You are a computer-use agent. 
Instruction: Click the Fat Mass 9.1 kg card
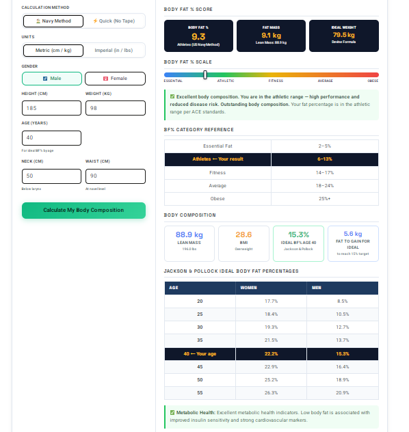[x=272, y=36]
